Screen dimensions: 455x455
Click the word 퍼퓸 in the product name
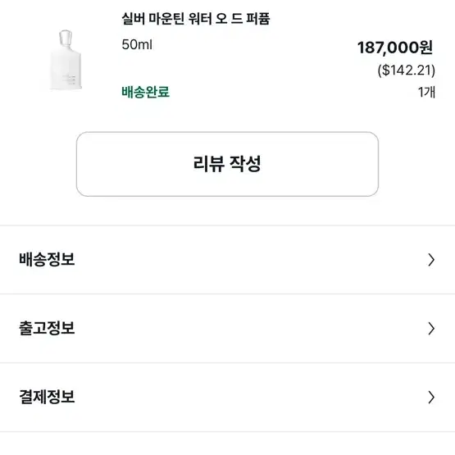(258, 19)
